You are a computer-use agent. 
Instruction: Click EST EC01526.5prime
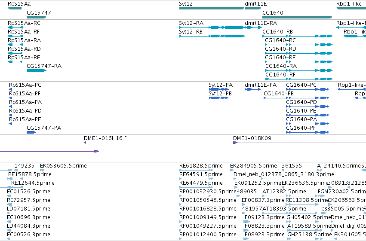point(9,196)
